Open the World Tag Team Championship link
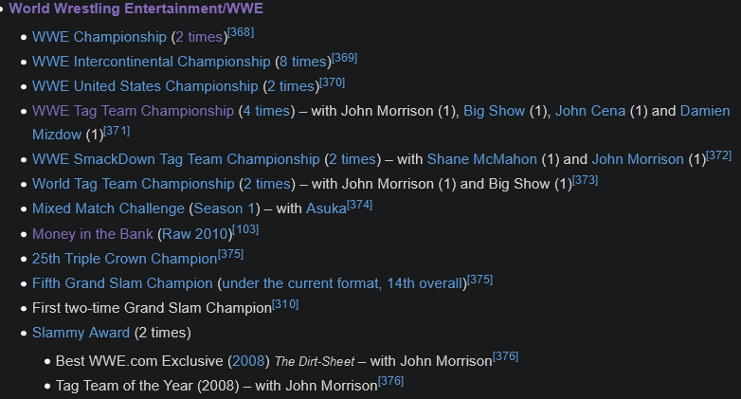The height and width of the screenshot is (399, 741). [x=134, y=184]
